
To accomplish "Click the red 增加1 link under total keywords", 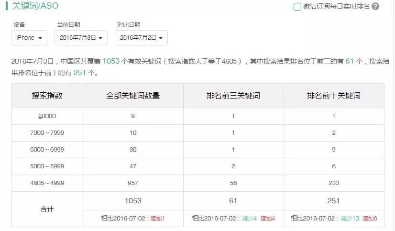I will click(x=158, y=218).
